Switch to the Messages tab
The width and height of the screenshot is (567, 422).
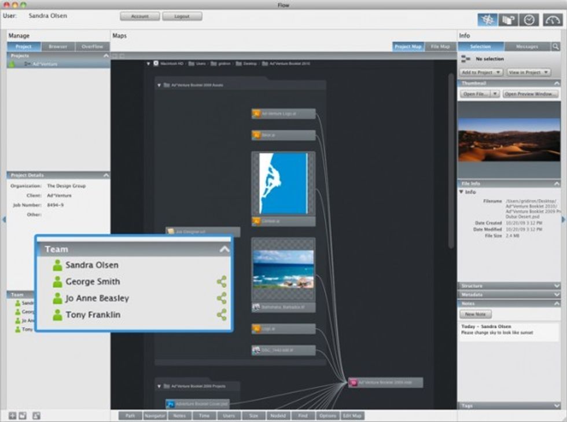(x=527, y=46)
